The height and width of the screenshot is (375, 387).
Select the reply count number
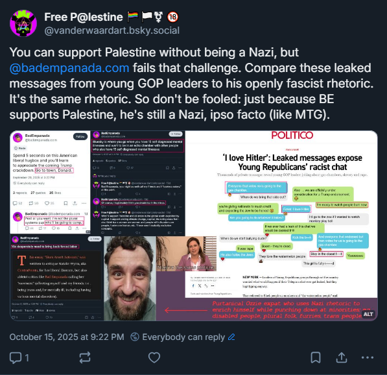(27, 357)
